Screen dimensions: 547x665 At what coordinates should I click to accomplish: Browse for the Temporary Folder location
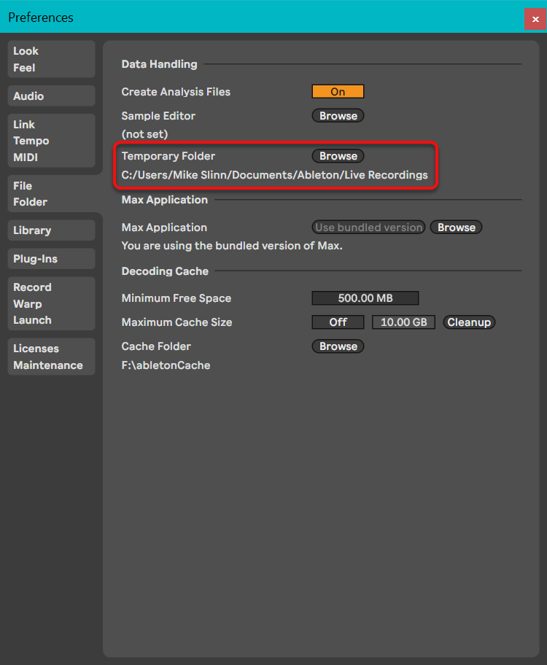click(338, 156)
